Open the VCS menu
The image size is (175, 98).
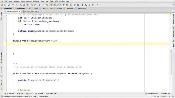click(56, 1)
